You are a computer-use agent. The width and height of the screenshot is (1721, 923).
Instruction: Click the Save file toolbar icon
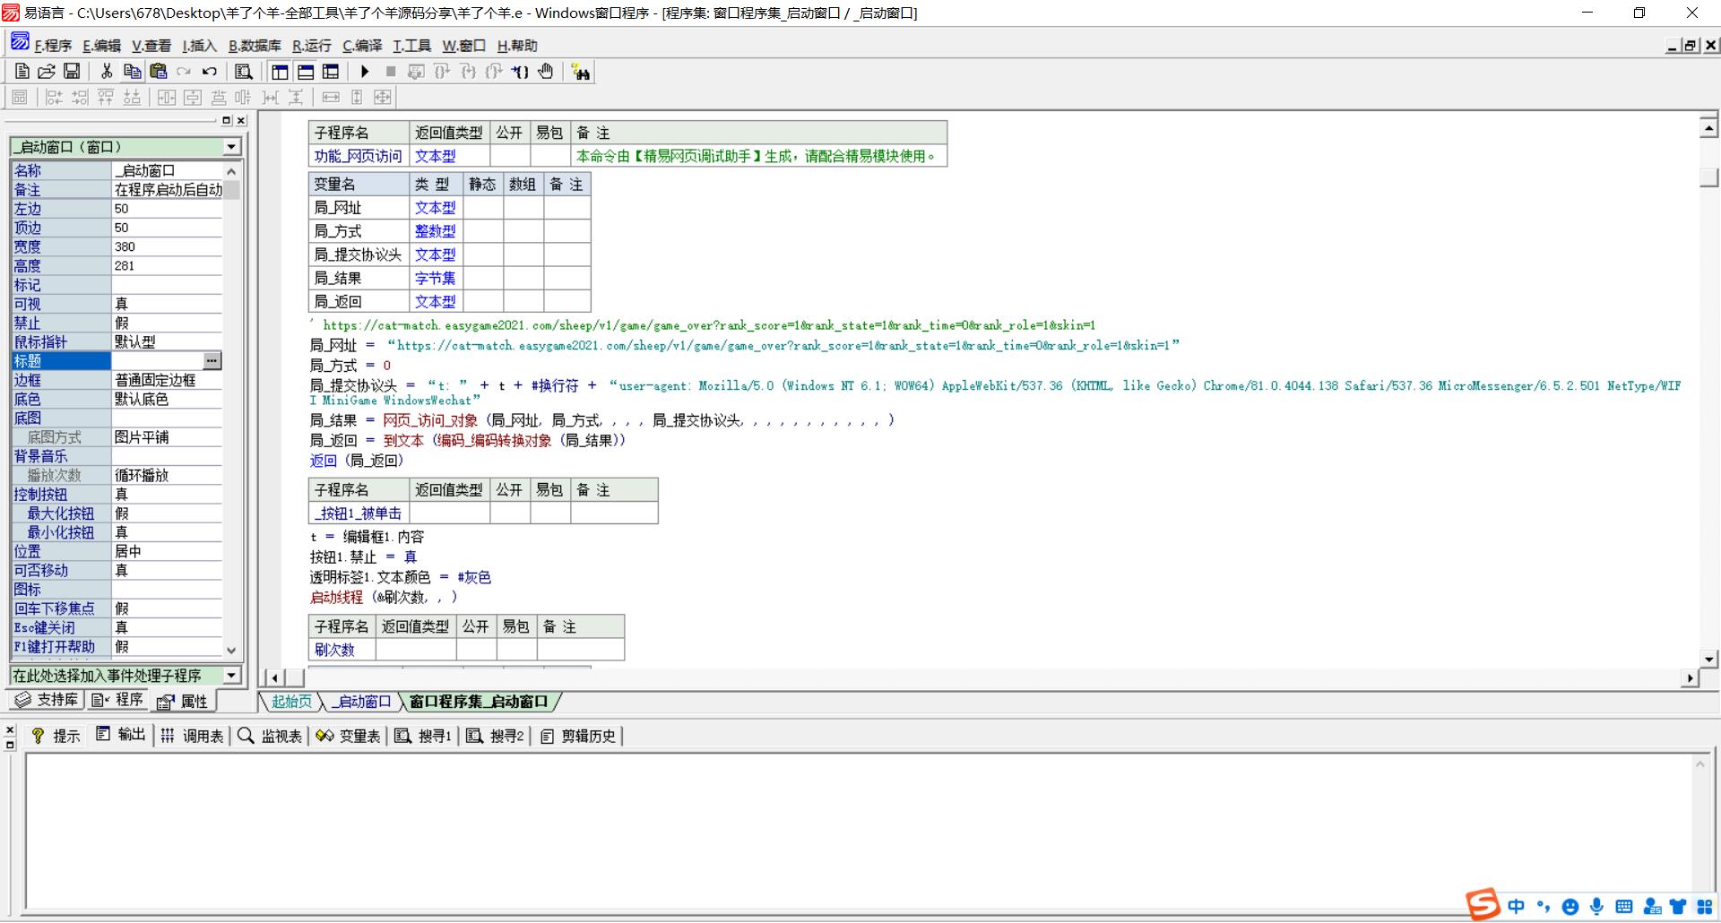[72, 72]
